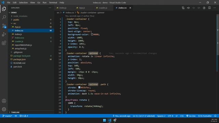Open Loader.js in explorer

19,41
